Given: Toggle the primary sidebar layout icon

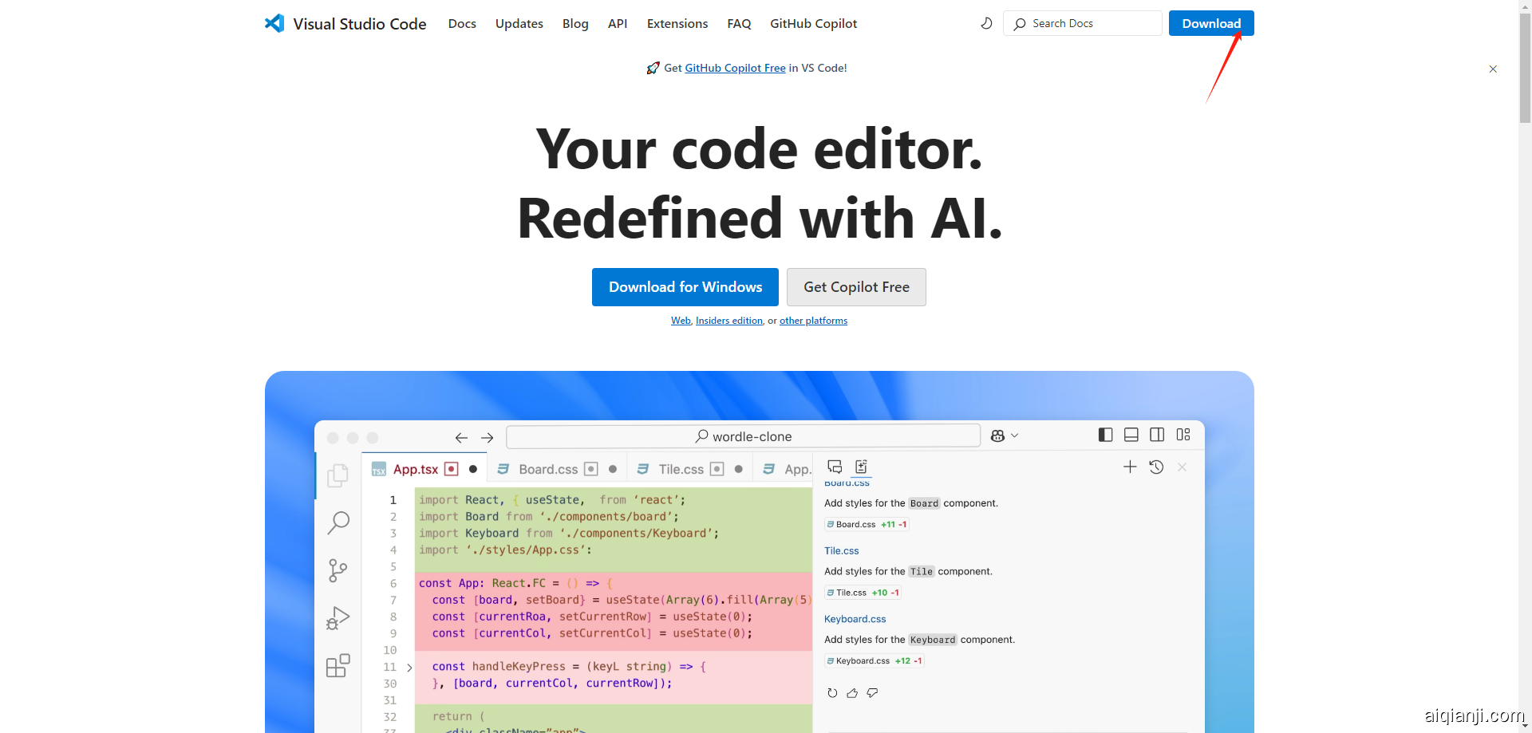Looking at the screenshot, I should (1105, 435).
